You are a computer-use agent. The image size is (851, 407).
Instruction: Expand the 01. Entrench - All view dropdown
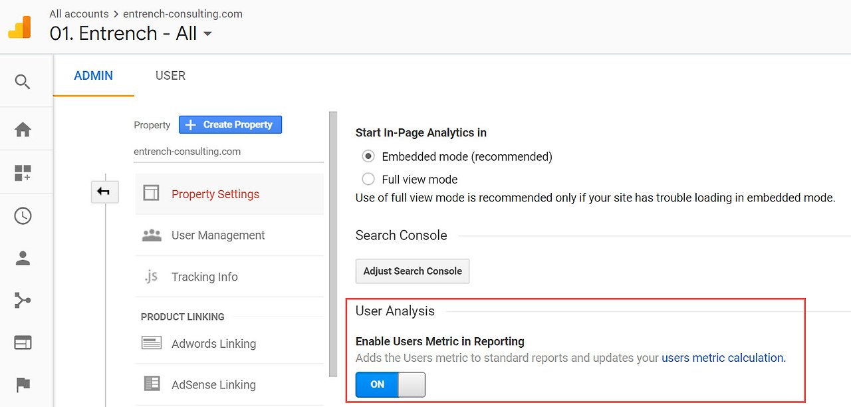point(207,34)
